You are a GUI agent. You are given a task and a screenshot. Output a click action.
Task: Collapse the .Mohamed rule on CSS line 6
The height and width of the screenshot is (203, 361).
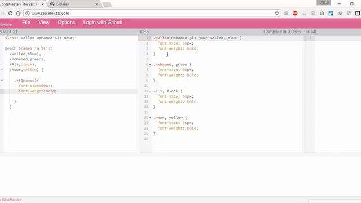click(151, 64)
